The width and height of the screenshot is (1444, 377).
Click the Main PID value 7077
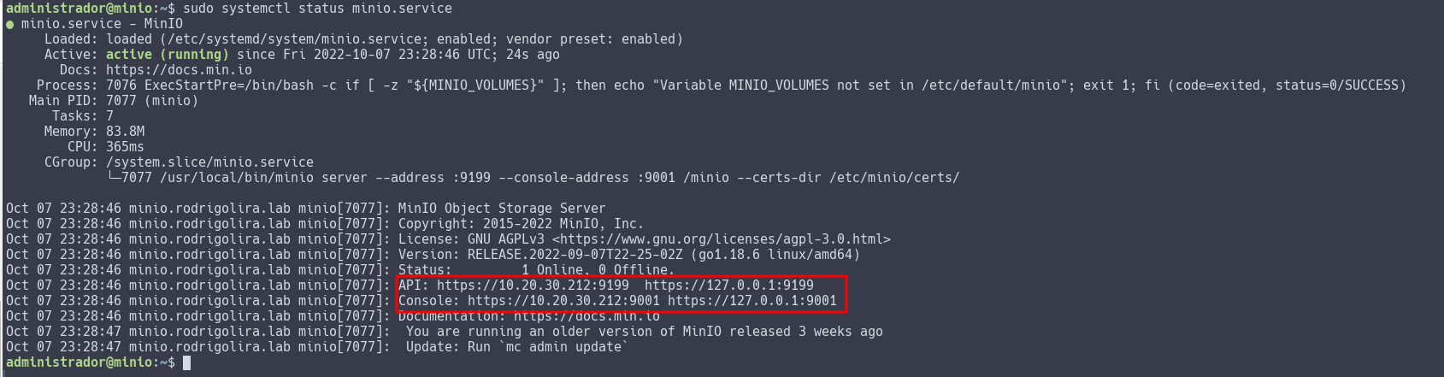tap(121, 101)
